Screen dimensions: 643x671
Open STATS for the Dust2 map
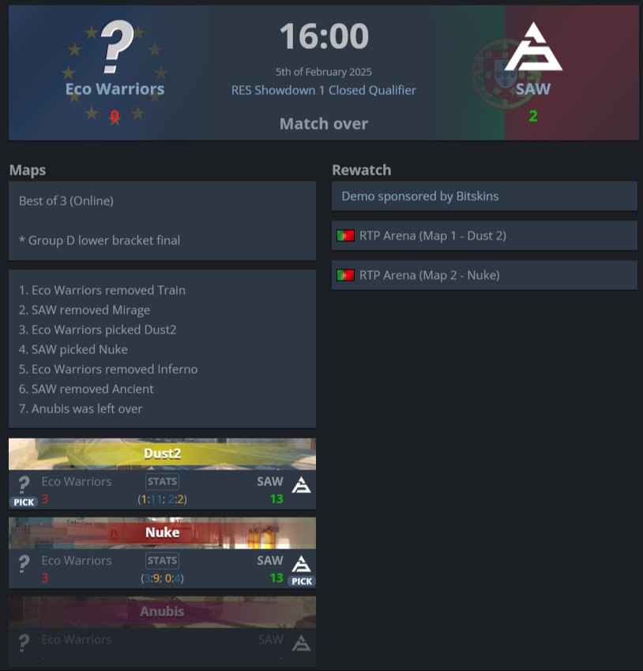point(162,481)
